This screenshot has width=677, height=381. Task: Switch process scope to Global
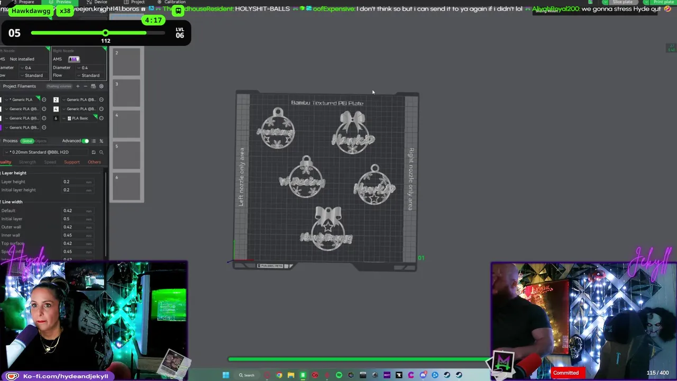pos(27,141)
